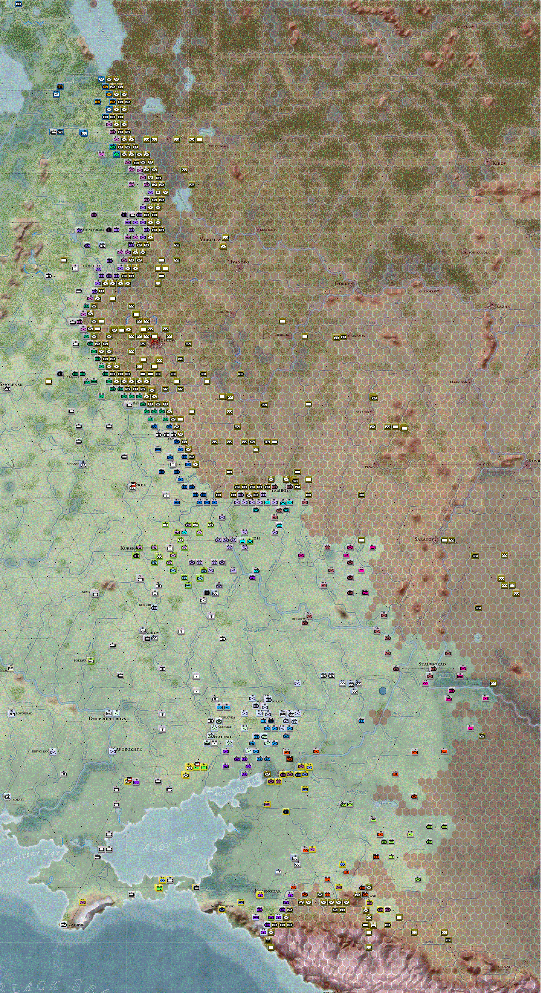Screen dimensions: 542x993
Task: Click the Vologda town label
Action: [217, 147]
